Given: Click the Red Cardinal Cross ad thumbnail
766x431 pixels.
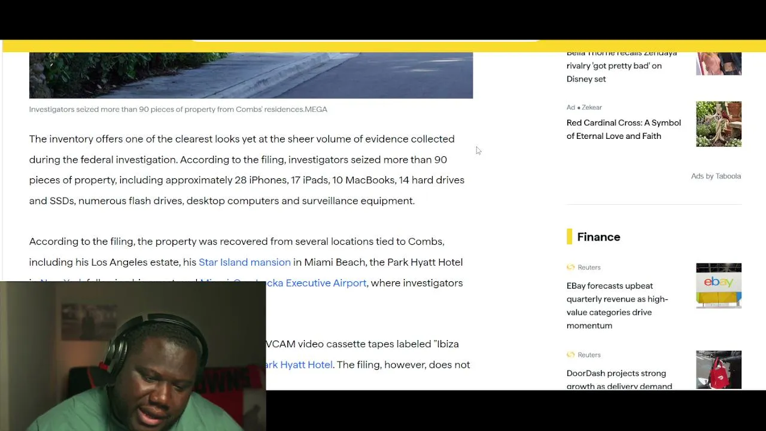Looking at the screenshot, I should click(x=719, y=124).
